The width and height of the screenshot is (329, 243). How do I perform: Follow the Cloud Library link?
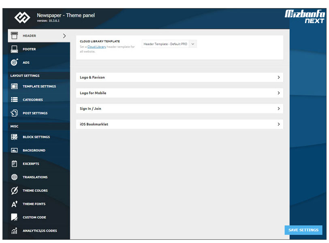point(97,47)
